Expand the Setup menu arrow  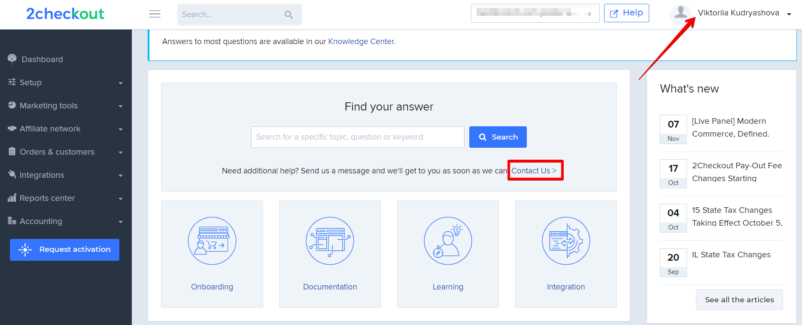[121, 83]
